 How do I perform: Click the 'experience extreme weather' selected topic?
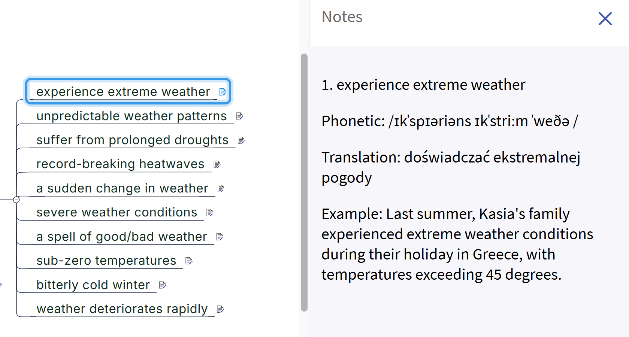tap(123, 92)
